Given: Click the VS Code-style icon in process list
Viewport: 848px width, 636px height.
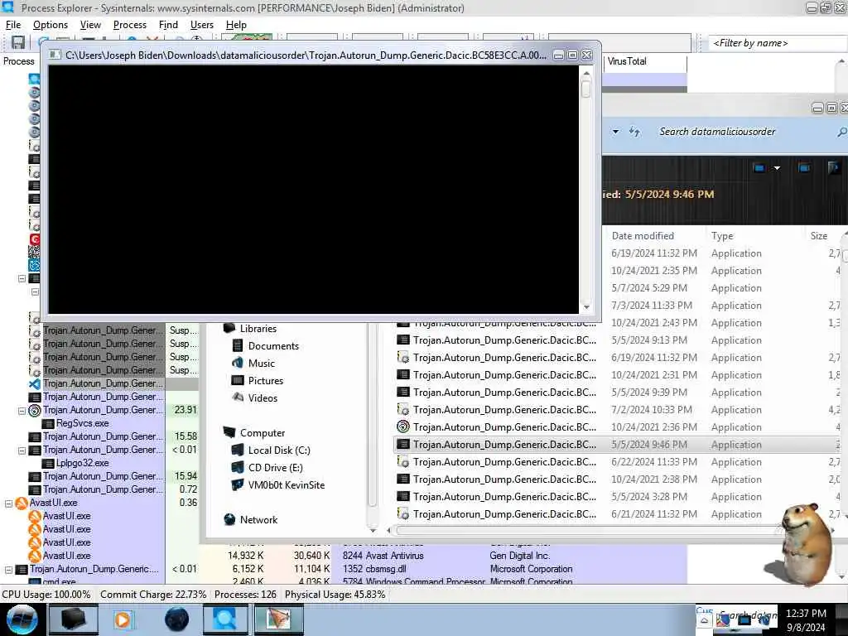Looking at the screenshot, I should [x=35, y=383].
